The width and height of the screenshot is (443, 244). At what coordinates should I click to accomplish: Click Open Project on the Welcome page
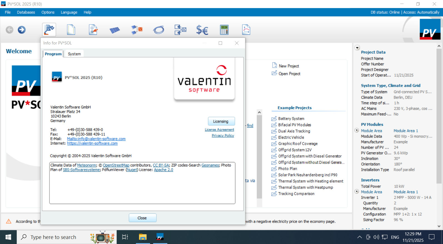pos(286,74)
